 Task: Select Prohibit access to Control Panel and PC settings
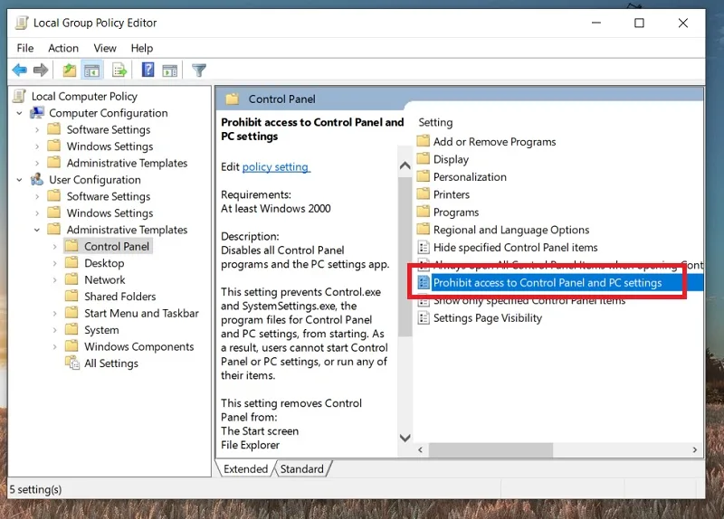(560, 283)
